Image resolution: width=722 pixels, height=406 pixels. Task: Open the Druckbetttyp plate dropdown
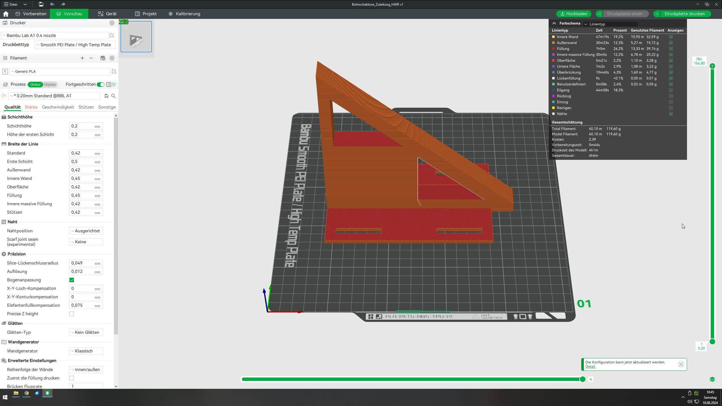(x=75, y=45)
